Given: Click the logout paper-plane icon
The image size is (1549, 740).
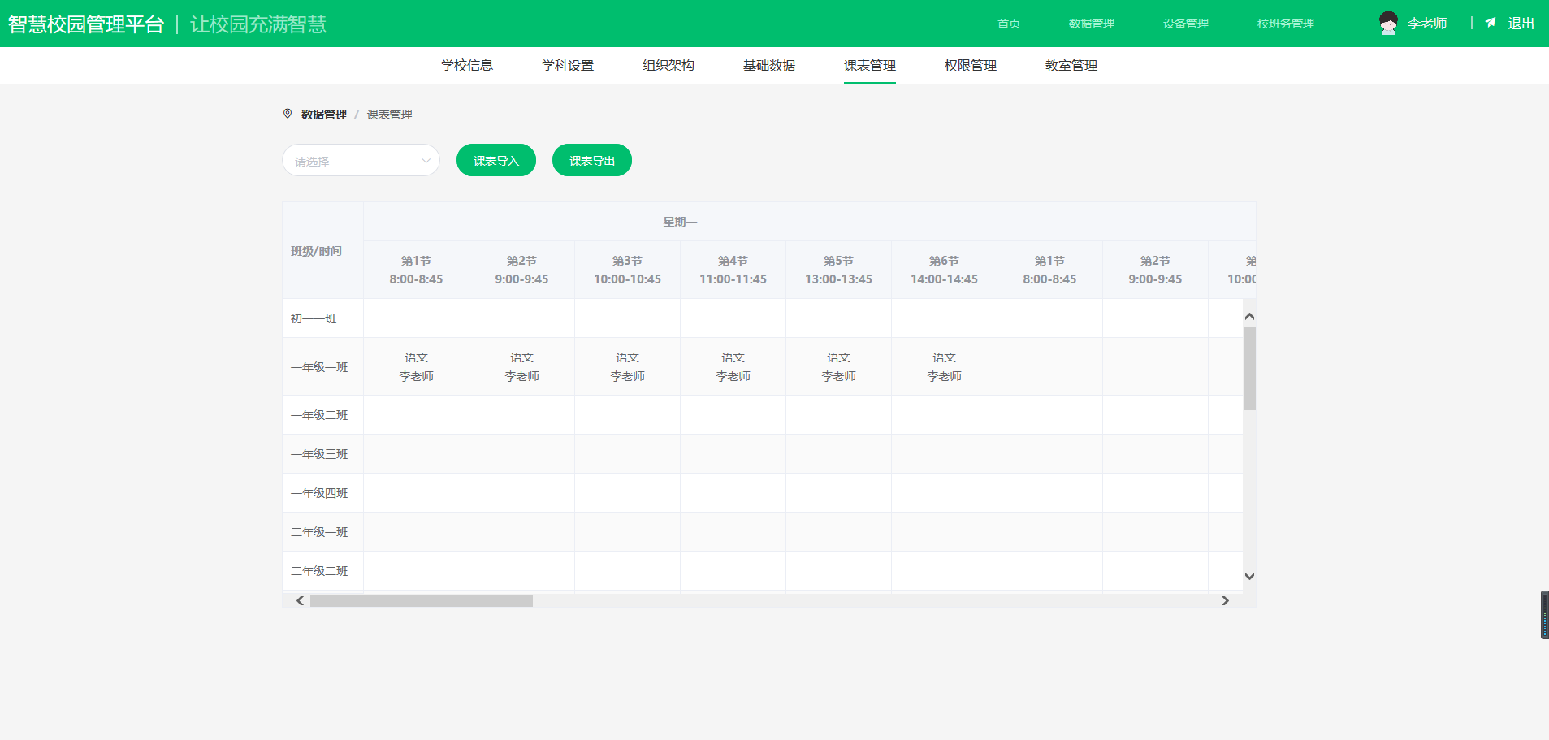Looking at the screenshot, I should 1491,23.
